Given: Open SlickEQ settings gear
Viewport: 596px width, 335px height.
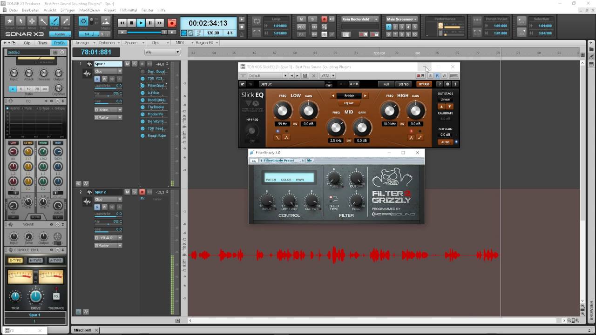Looking at the screenshot, I should coord(447,84).
